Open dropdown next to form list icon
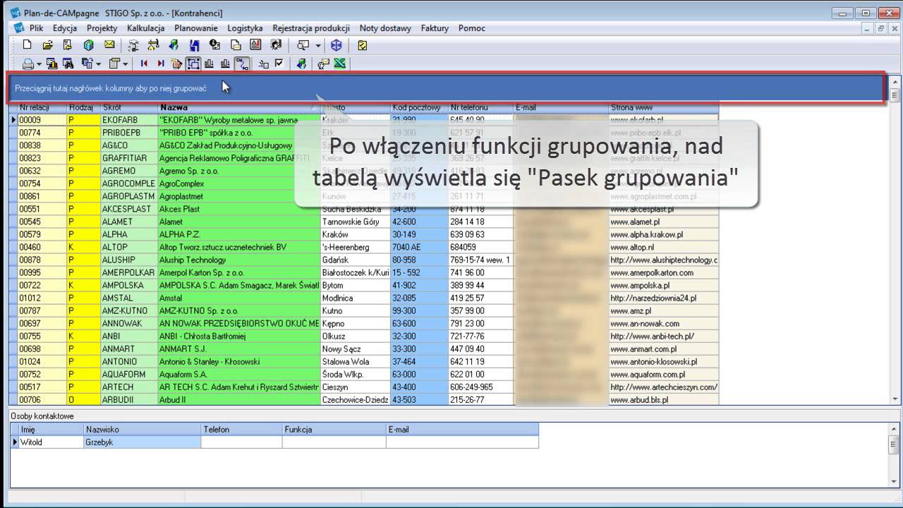 (126, 64)
